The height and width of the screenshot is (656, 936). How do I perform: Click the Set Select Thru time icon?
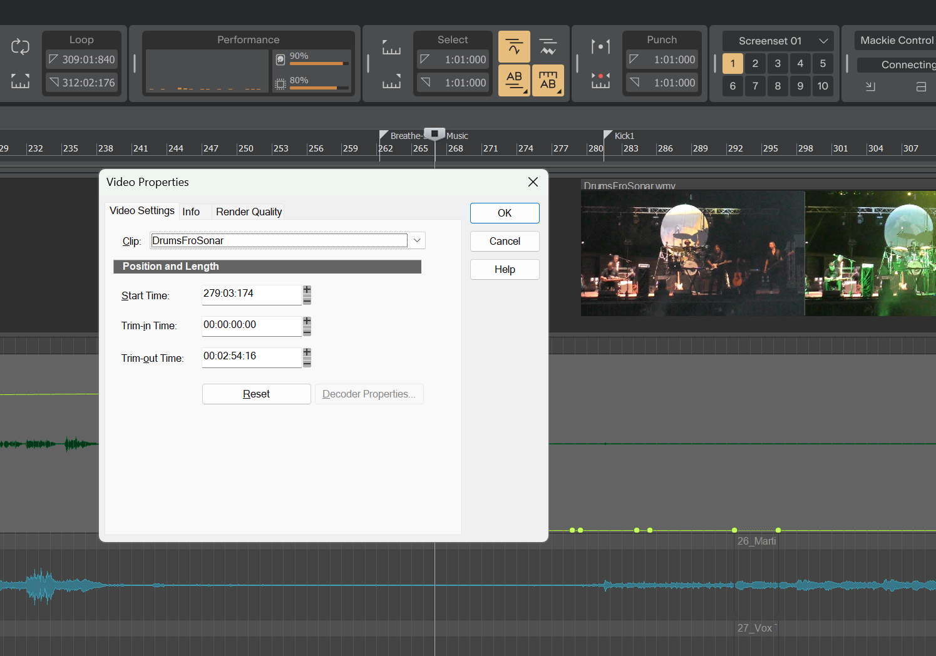tap(391, 82)
